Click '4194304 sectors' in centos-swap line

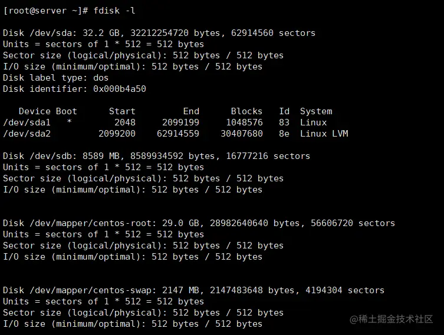(345, 290)
